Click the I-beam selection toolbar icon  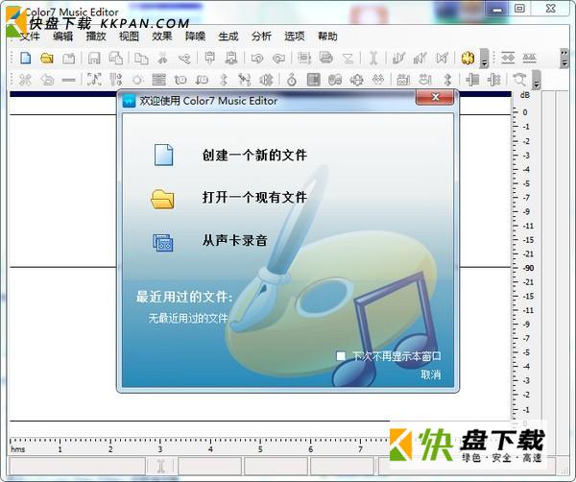pos(373,58)
